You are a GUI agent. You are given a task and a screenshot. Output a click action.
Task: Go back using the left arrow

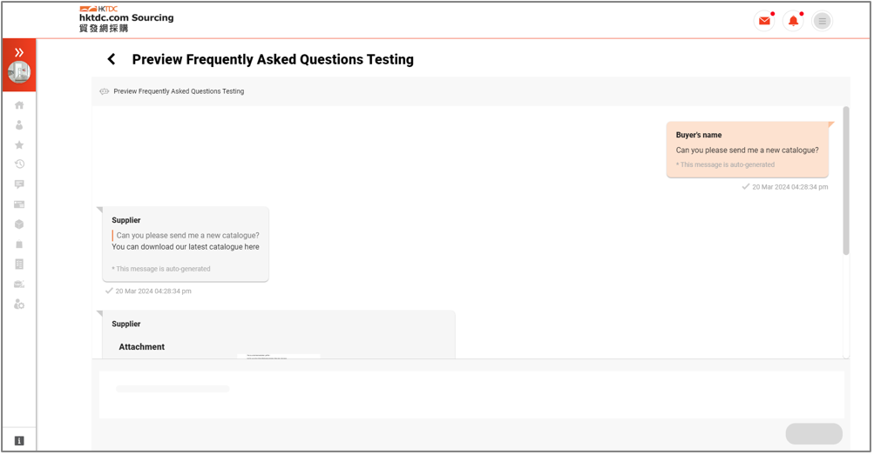[x=112, y=59]
